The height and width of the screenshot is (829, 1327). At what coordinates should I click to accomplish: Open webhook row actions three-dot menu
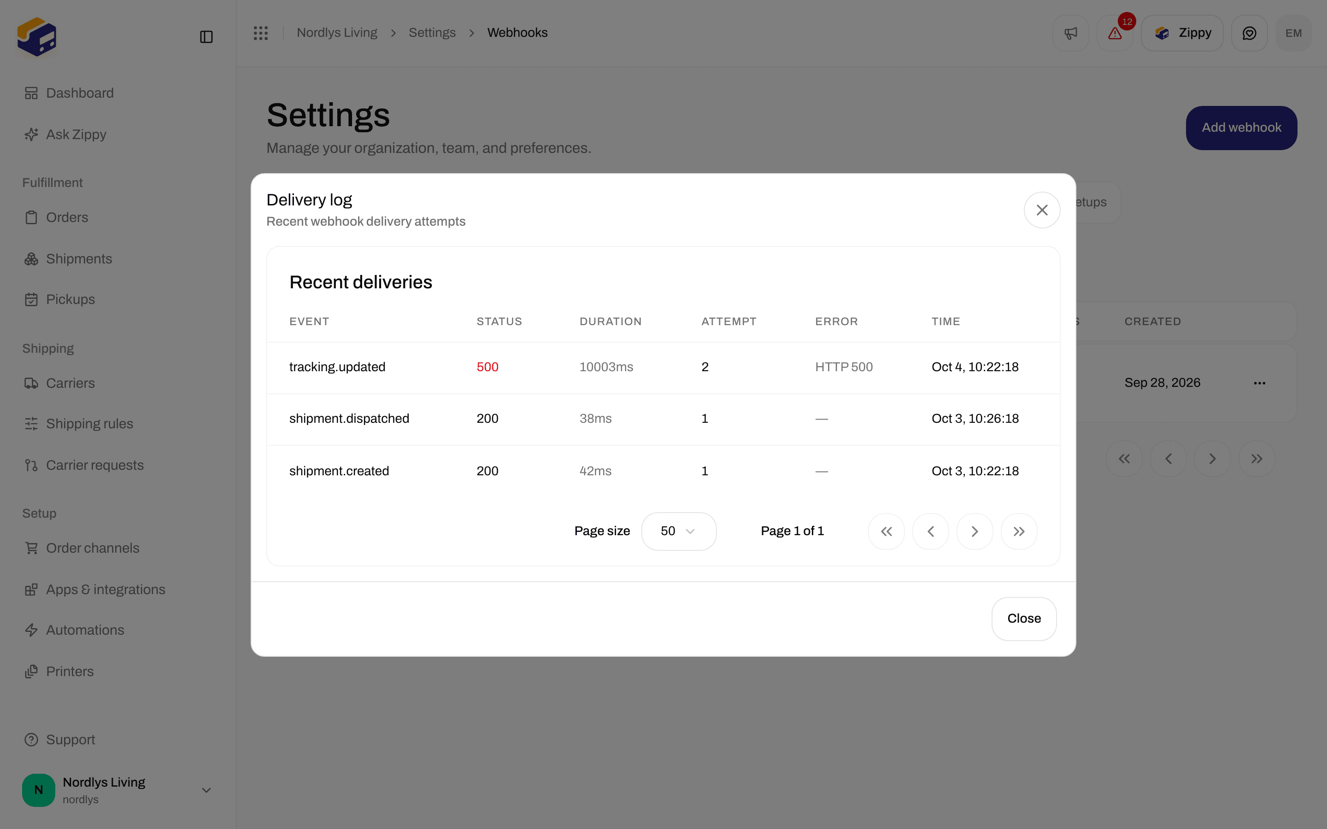1260,383
